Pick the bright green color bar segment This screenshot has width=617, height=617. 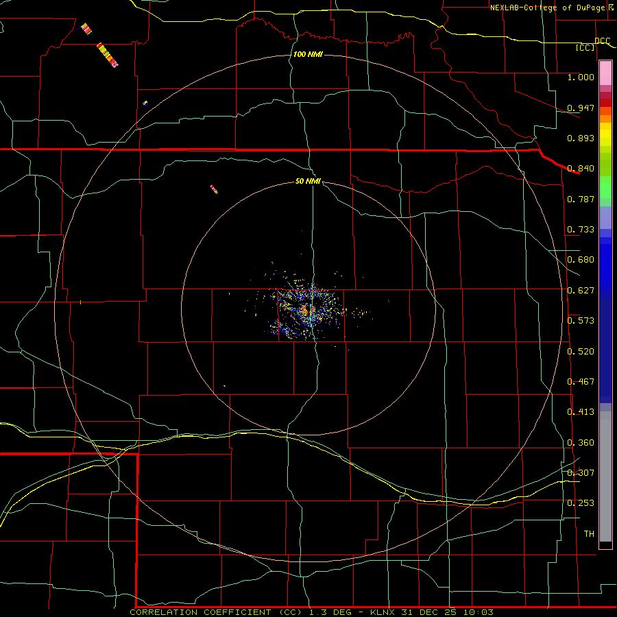pyautogui.click(x=605, y=187)
